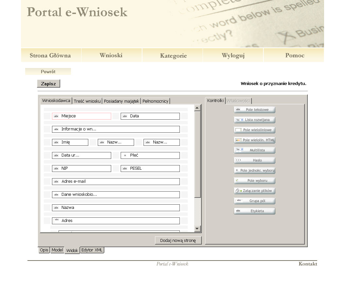345x305 pixels.
Task: Select the Widok bottom tab
Action: tap(72, 250)
